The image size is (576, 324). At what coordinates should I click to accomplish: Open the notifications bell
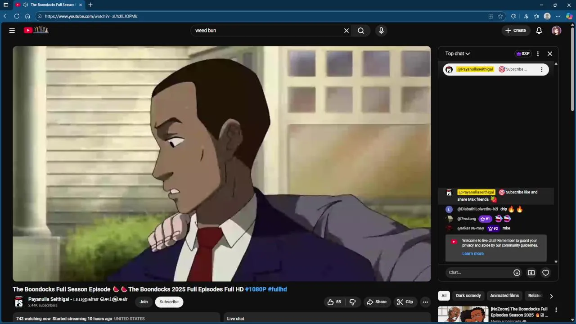click(x=539, y=31)
